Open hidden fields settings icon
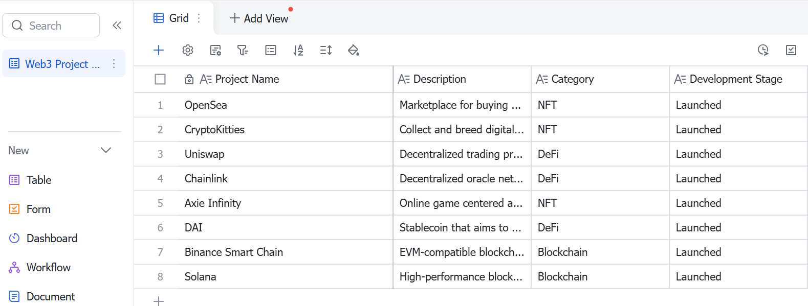The image size is (808, 306). 216,50
